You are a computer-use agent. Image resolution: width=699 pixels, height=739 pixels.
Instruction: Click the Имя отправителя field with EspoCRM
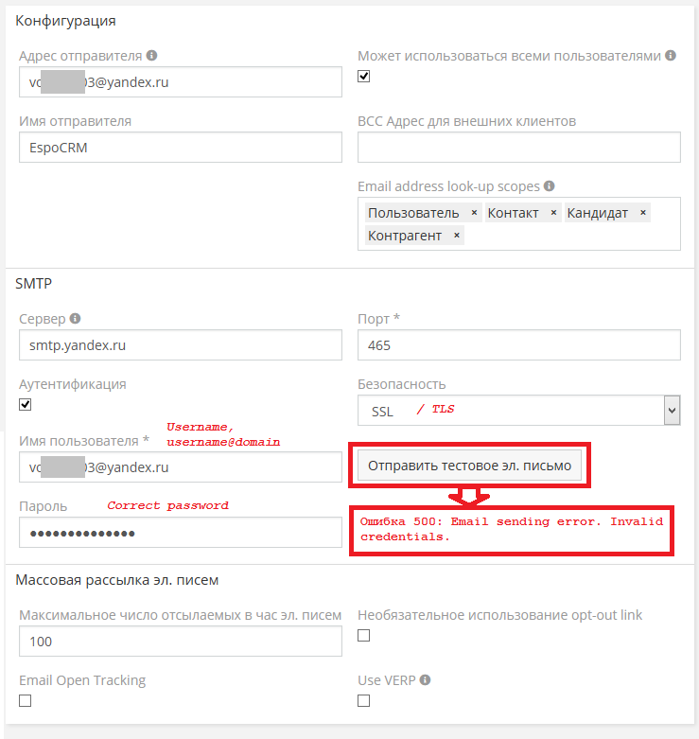pos(180,148)
